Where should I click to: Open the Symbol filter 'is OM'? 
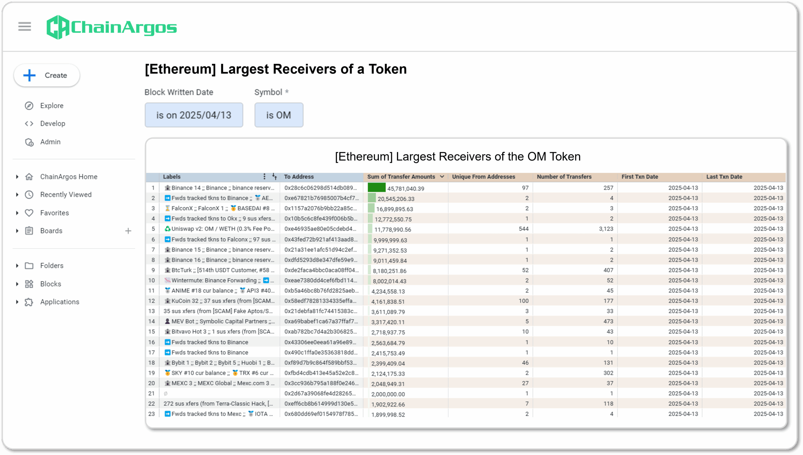279,115
